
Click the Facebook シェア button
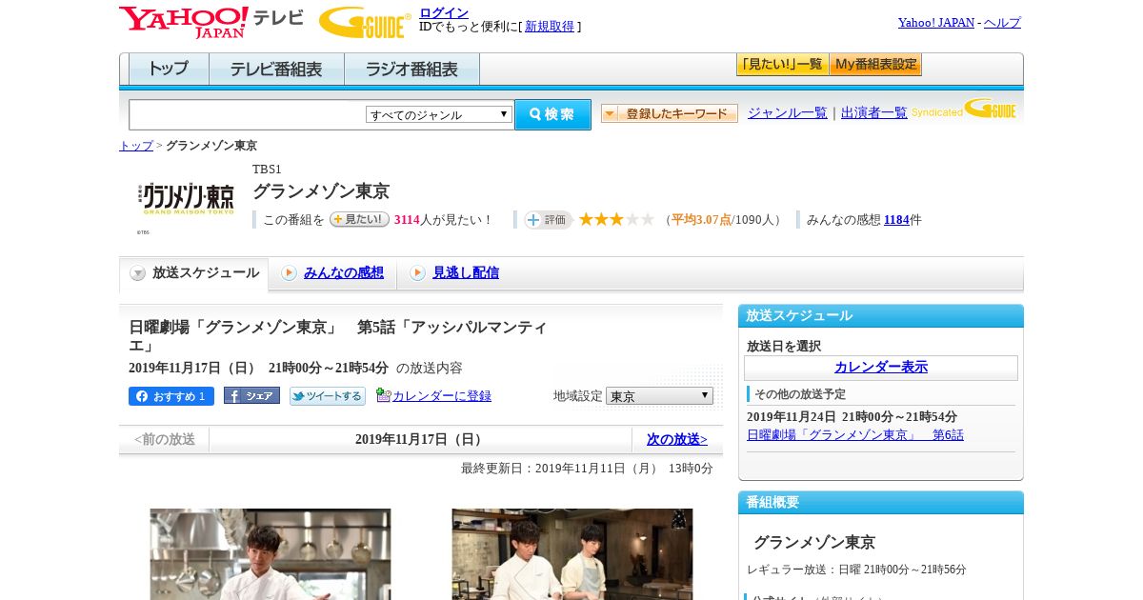(x=251, y=395)
